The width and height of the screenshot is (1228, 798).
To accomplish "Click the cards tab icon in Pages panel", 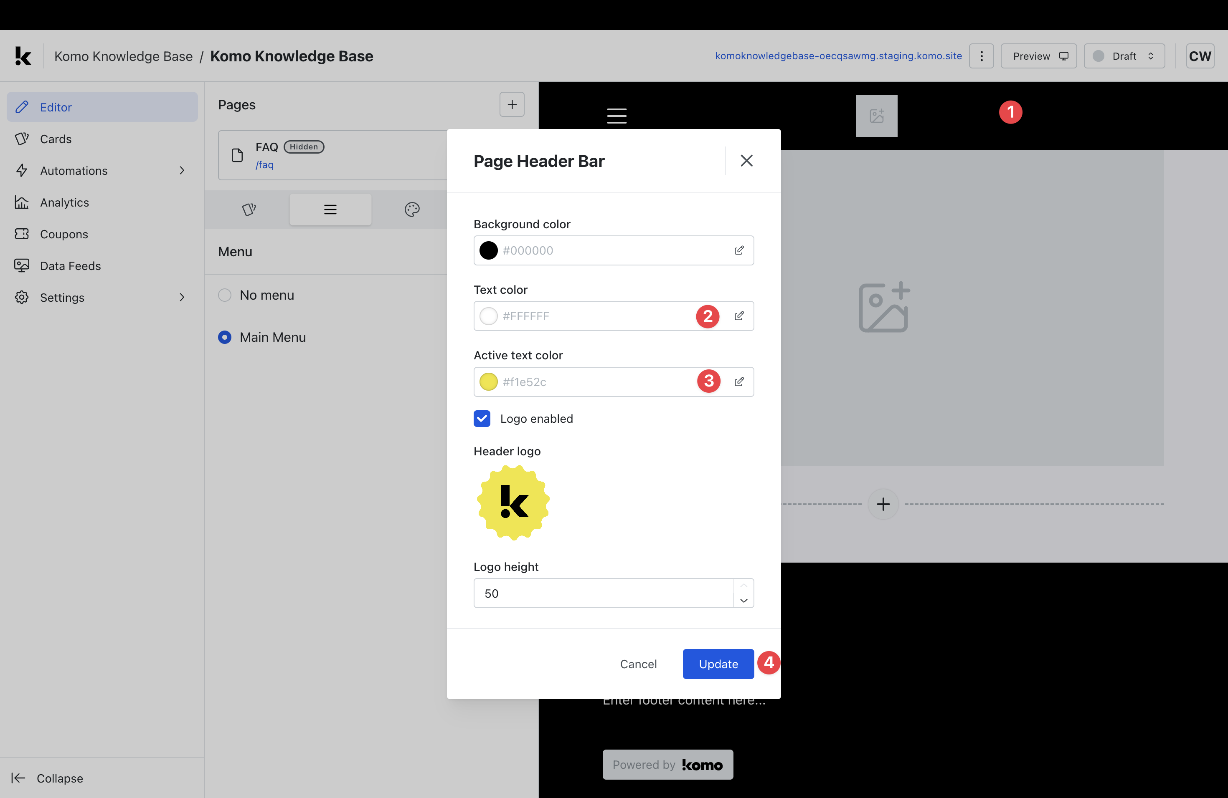I will 249,209.
